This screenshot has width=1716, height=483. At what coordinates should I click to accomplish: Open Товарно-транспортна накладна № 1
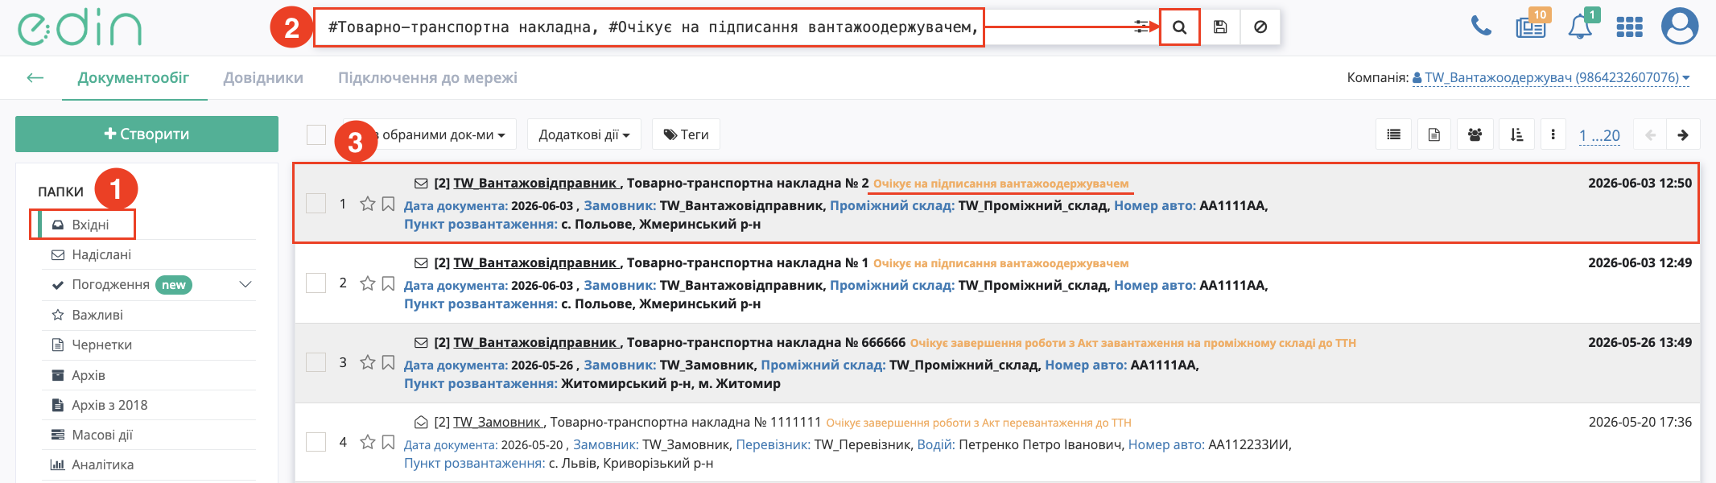(748, 262)
